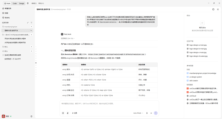Screen dimensions: 222x119
Task: Open logo-design-a-main.jpg file
Action: (x=197, y=45)
